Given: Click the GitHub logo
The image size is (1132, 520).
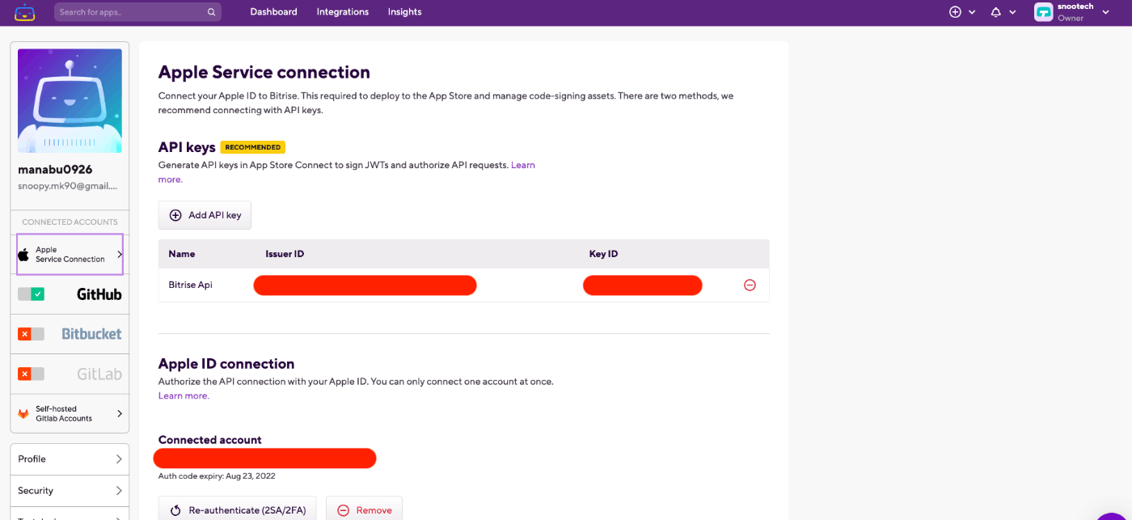Looking at the screenshot, I should click(99, 294).
